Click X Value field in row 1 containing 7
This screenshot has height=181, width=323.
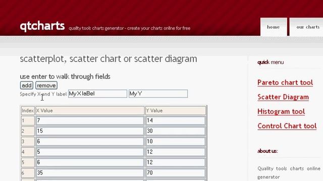click(90, 121)
